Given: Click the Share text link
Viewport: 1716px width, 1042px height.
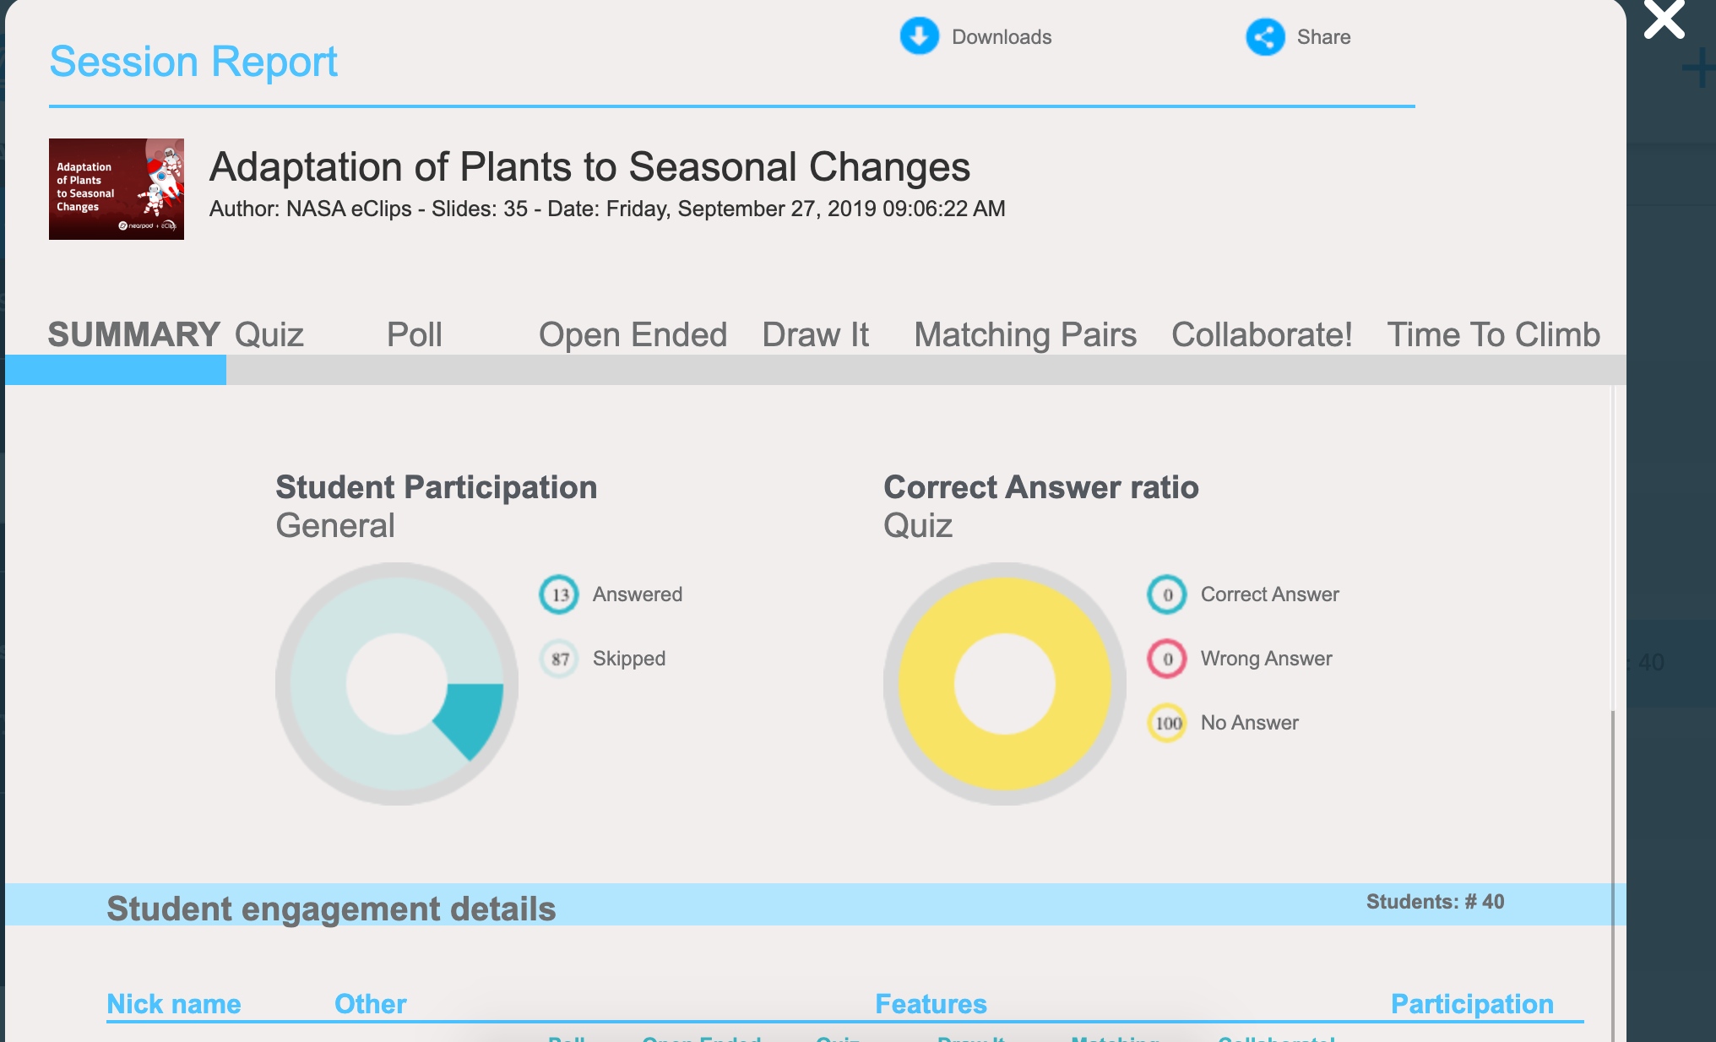Looking at the screenshot, I should tap(1323, 37).
